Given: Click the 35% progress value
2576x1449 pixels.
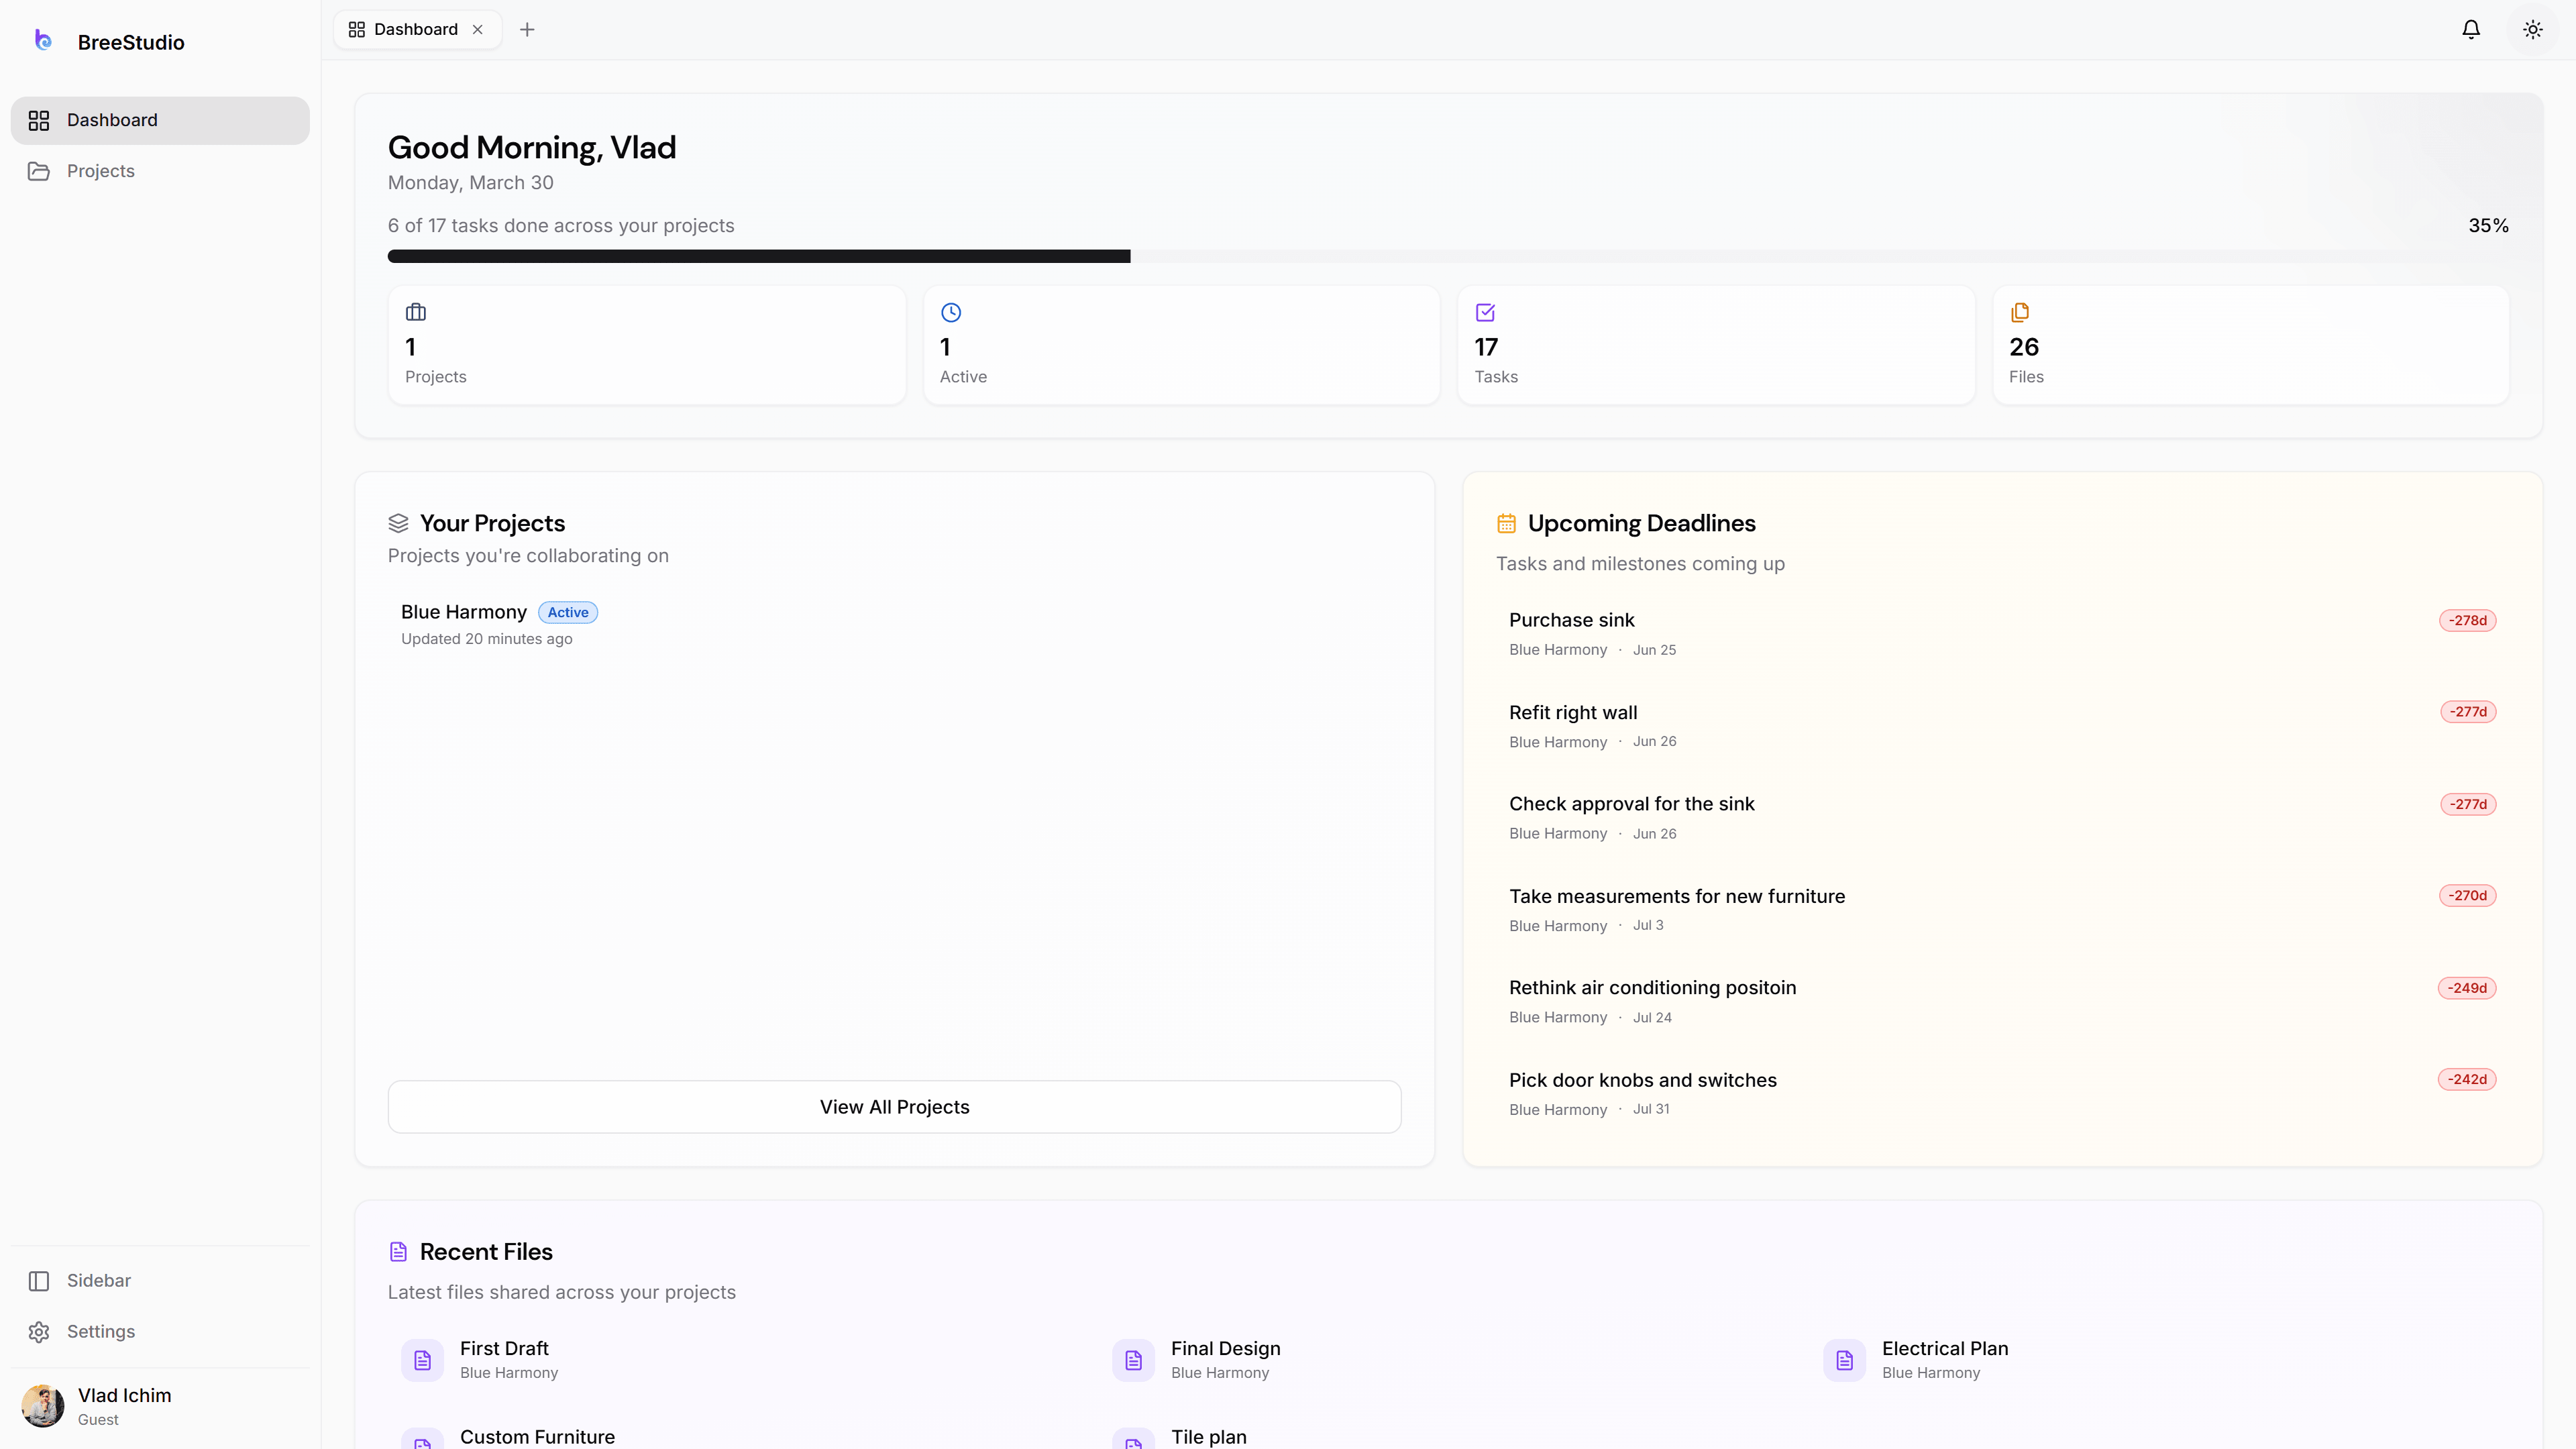Looking at the screenshot, I should (x=2488, y=226).
